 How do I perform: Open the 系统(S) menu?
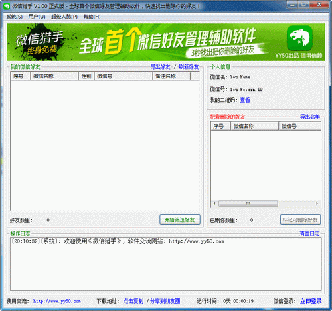[x=15, y=17]
